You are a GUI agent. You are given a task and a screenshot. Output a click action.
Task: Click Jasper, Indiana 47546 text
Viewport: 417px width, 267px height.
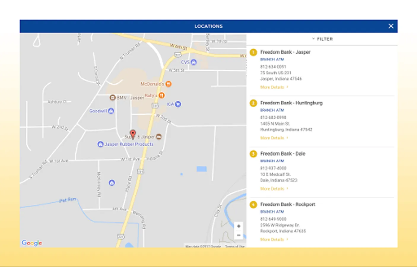click(281, 79)
